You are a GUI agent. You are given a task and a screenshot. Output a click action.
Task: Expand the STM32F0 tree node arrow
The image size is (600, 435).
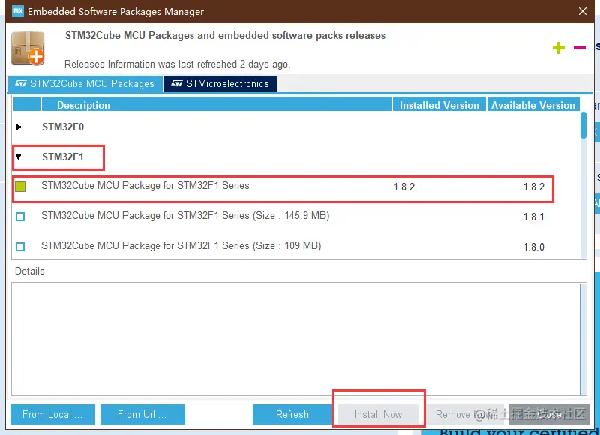(18, 127)
